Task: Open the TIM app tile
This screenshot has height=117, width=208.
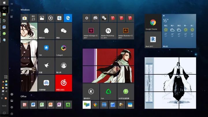Action: 46,49
